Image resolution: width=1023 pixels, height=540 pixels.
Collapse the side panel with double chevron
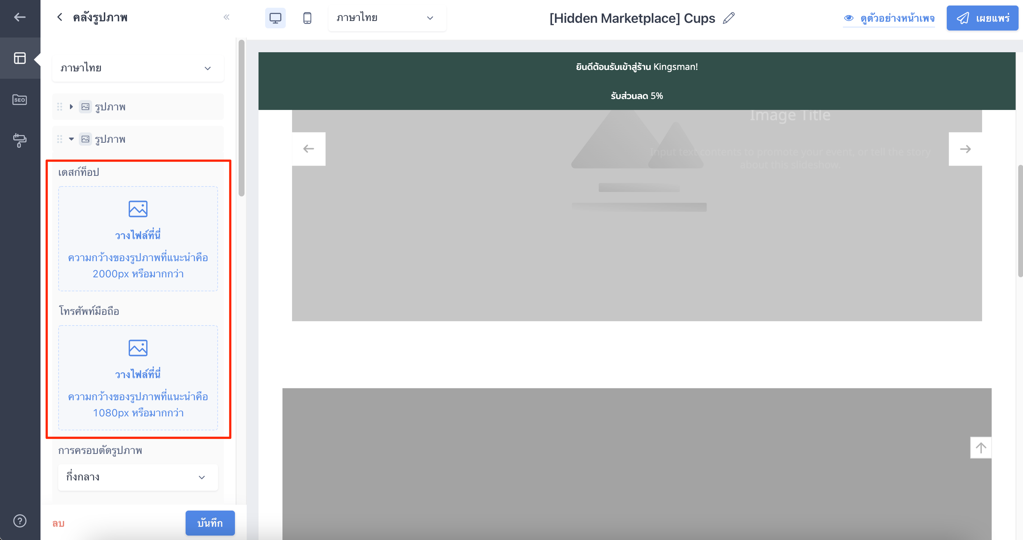(226, 17)
